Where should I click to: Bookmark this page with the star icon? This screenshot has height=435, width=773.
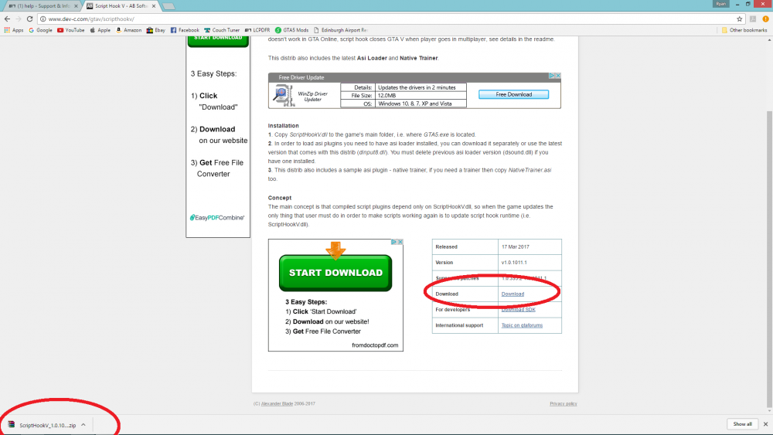click(740, 19)
